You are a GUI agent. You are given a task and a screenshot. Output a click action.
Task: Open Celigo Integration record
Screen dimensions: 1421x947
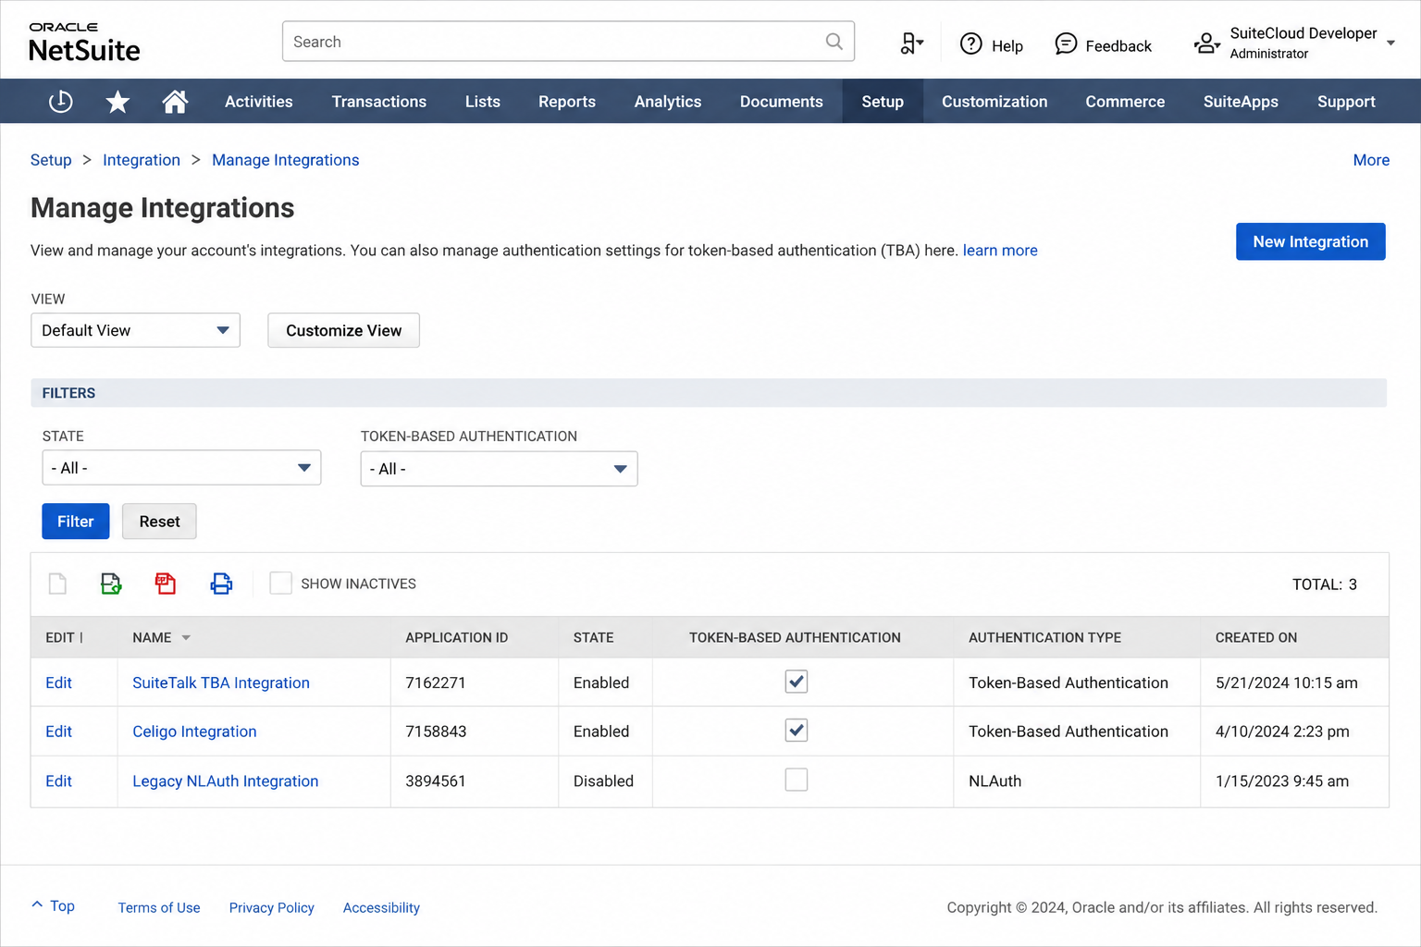click(x=194, y=732)
